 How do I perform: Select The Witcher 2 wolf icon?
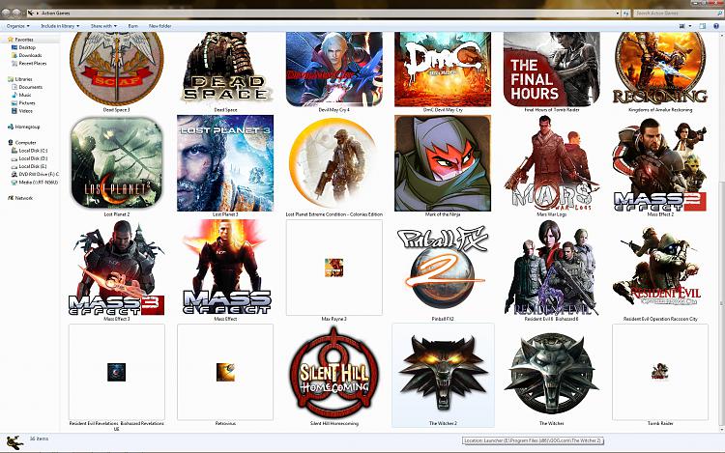(443, 372)
